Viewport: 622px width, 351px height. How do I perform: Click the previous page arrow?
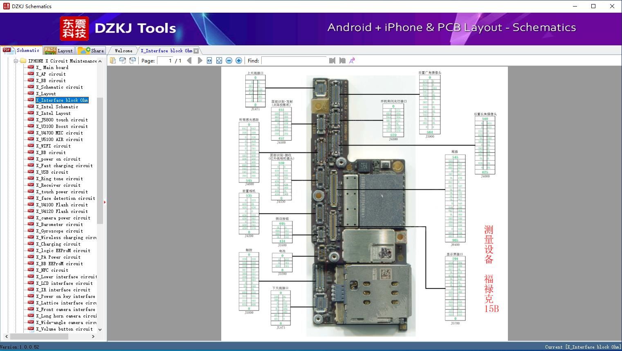[189, 60]
